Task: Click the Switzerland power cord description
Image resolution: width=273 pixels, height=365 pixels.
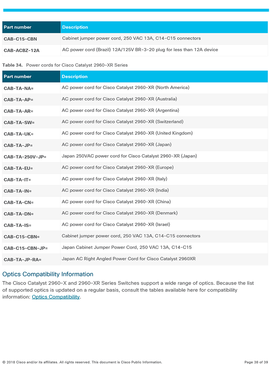Action: coord(123,122)
